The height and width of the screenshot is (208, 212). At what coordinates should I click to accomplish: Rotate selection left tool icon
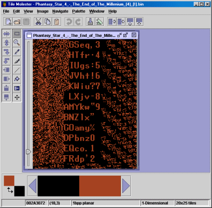coord(6,61)
